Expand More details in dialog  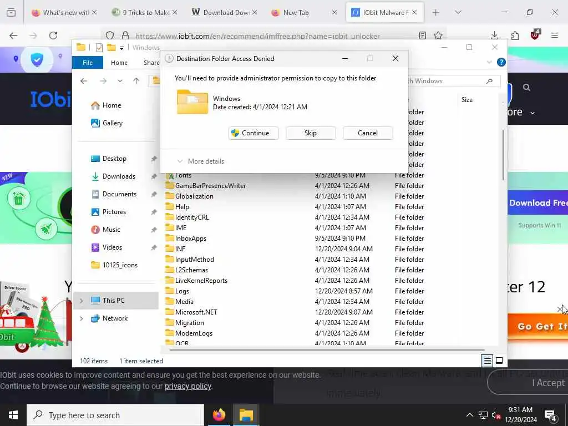pos(201,161)
